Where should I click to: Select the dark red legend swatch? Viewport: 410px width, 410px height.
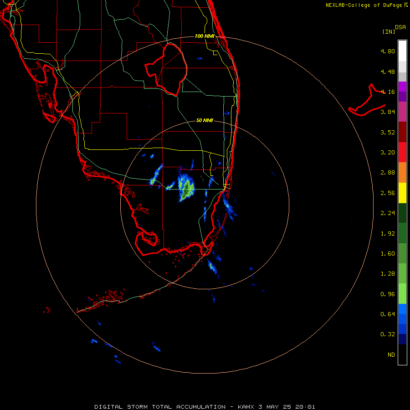(x=402, y=132)
